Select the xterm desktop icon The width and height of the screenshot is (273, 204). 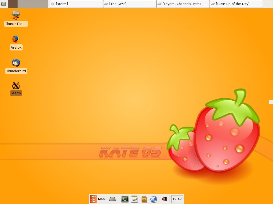(16, 86)
